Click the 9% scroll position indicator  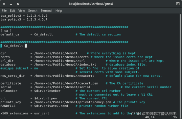point(175,117)
